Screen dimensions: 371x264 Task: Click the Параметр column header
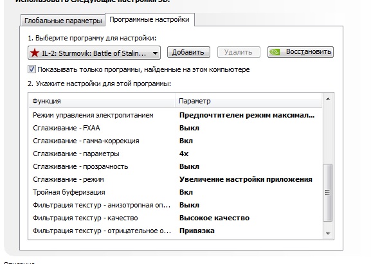coord(248,101)
